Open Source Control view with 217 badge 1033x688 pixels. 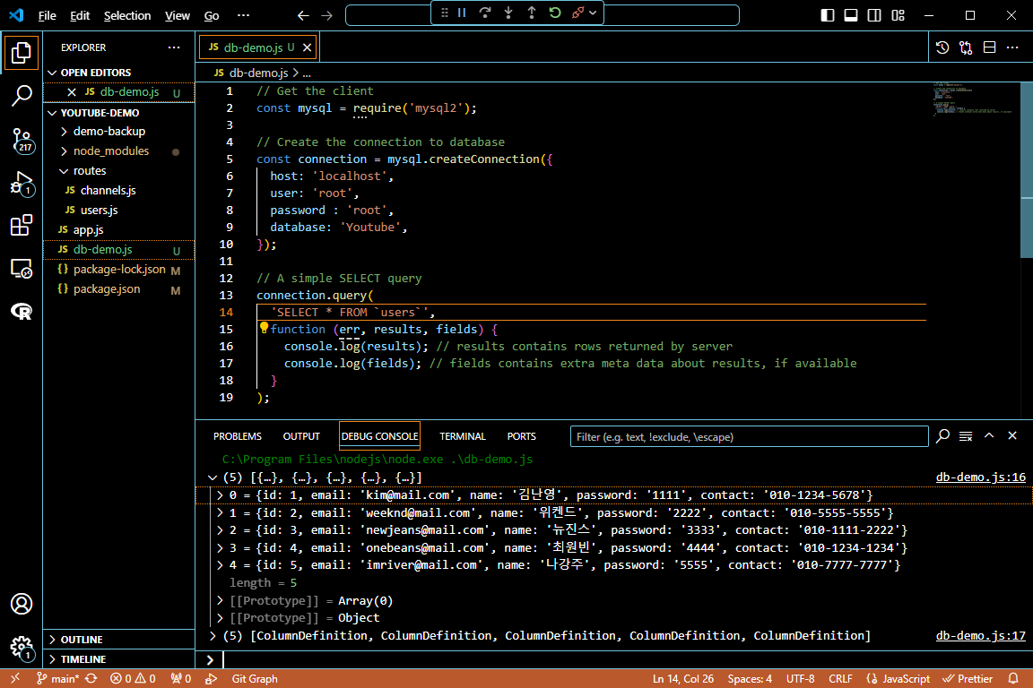pos(22,141)
